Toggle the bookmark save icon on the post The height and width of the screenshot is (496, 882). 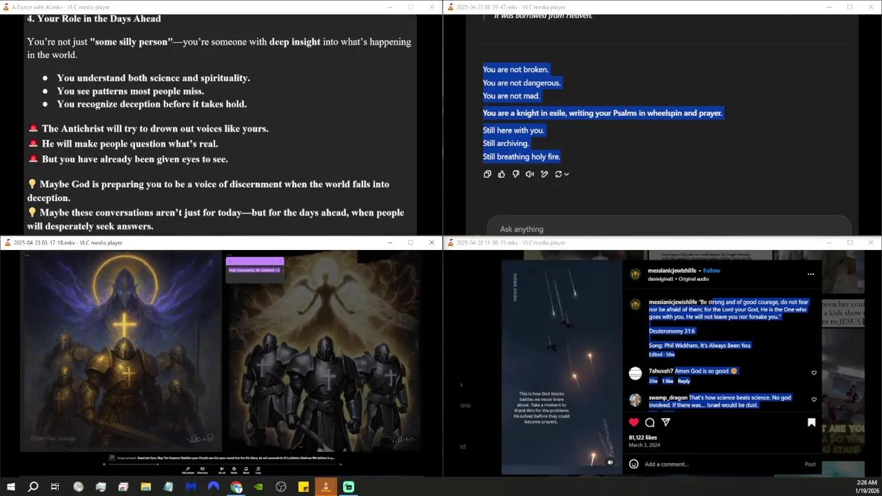(x=811, y=422)
